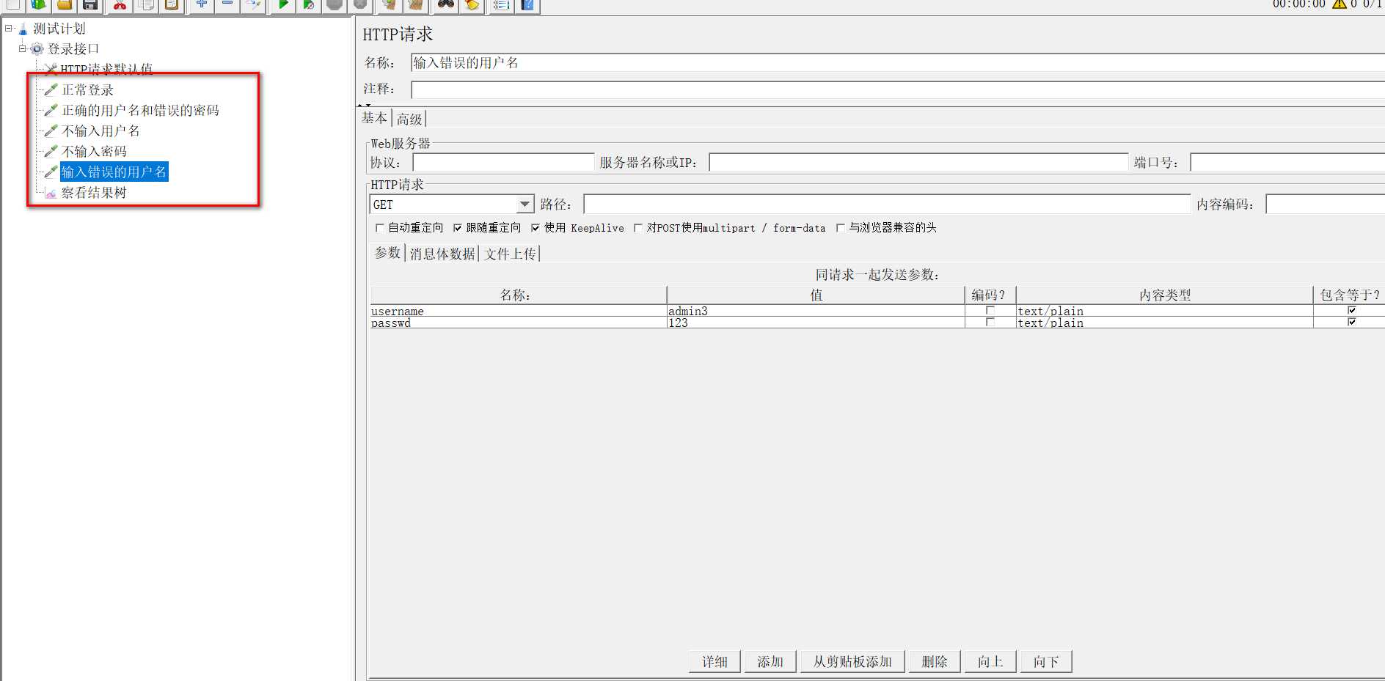Click the 路径 input field

(887, 205)
